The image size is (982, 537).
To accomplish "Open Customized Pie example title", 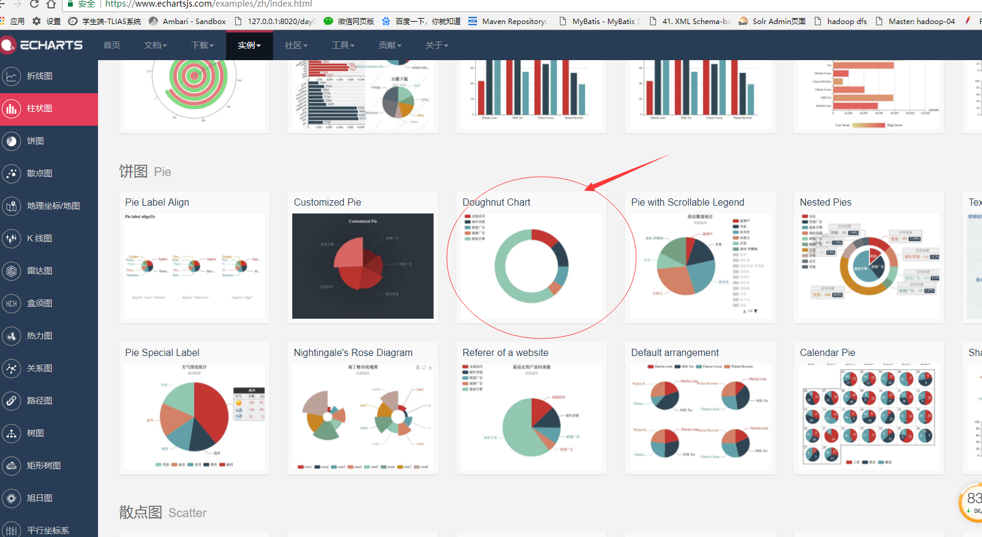I will click(327, 203).
